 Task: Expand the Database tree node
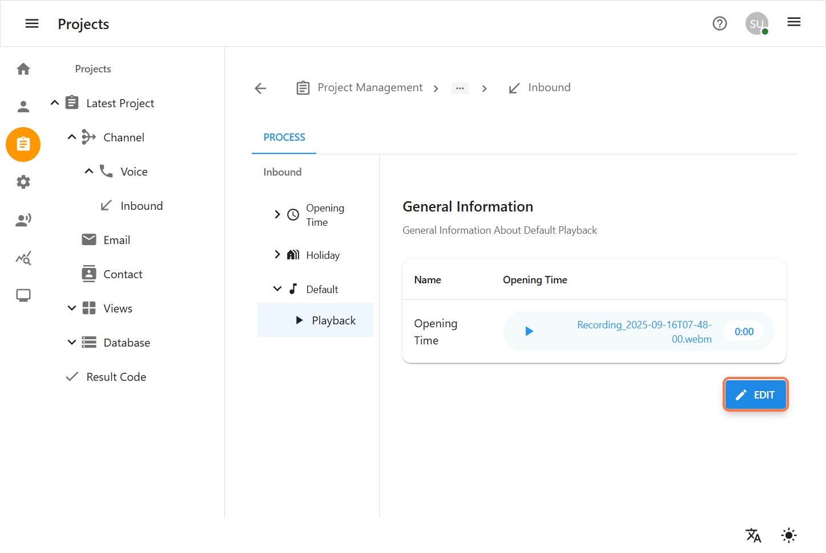(72, 343)
